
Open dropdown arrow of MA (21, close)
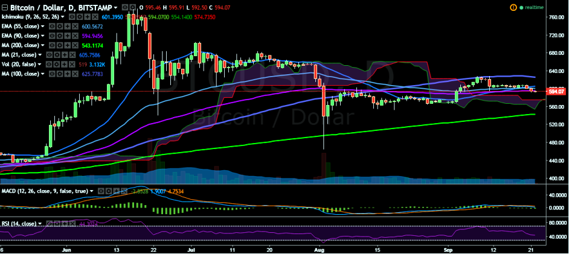click(x=39, y=55)
